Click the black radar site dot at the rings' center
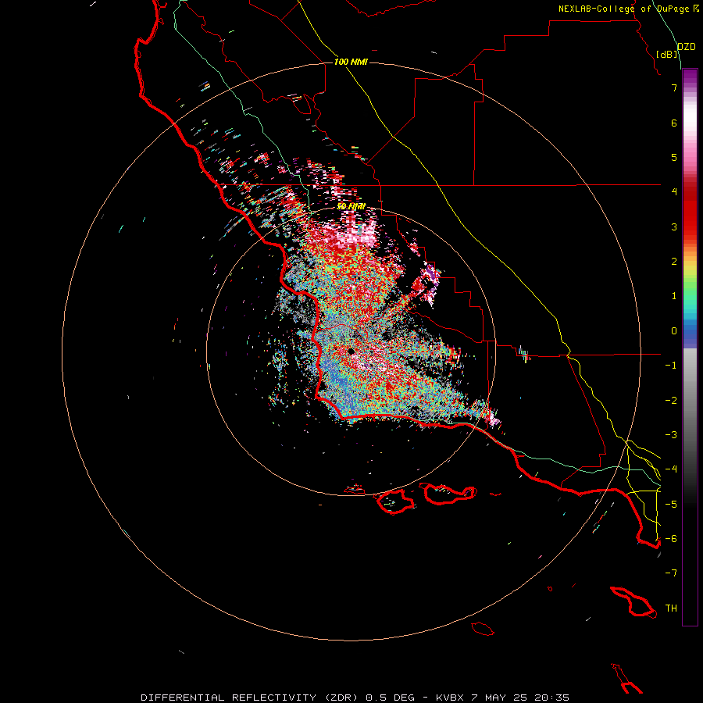This screenshot has width=703, height=703. tap(351, 351)
